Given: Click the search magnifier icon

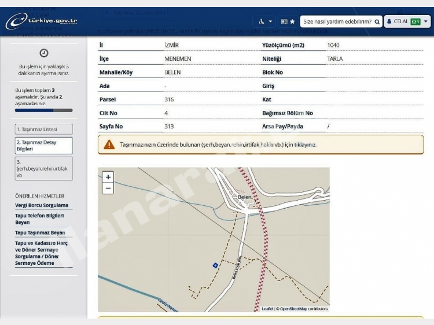Looking at the screenshot, I should pyautogui.click(x=377, y=22).
